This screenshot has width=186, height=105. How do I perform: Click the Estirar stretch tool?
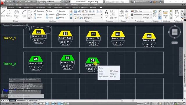pos(38,18)
